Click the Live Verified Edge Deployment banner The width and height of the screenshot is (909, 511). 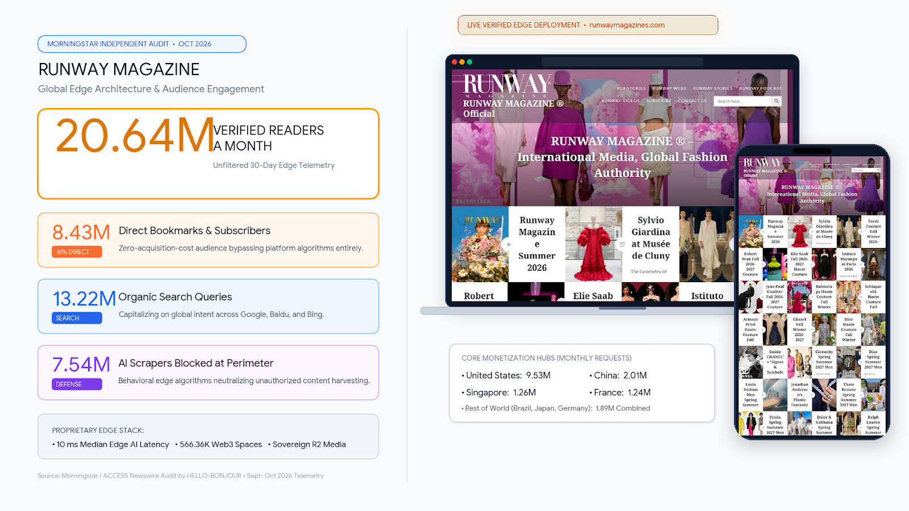click(x=588, y=25)
